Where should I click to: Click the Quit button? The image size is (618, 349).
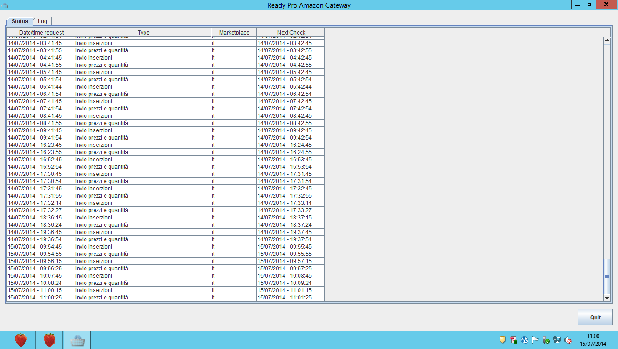click(595, 317)
